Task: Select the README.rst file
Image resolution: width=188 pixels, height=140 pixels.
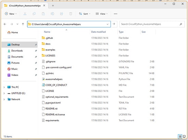Action: pyautogui.click(x=51, y=109)
